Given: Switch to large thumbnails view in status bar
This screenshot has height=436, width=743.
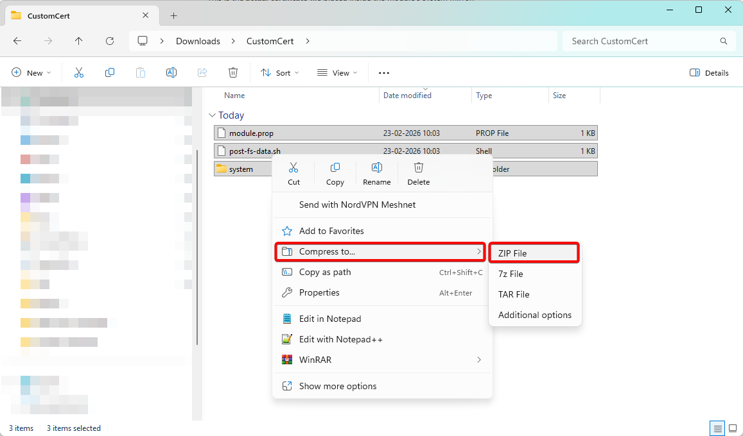Looking at the screenshot, I should pyautogui.click(x=732, y=428).
